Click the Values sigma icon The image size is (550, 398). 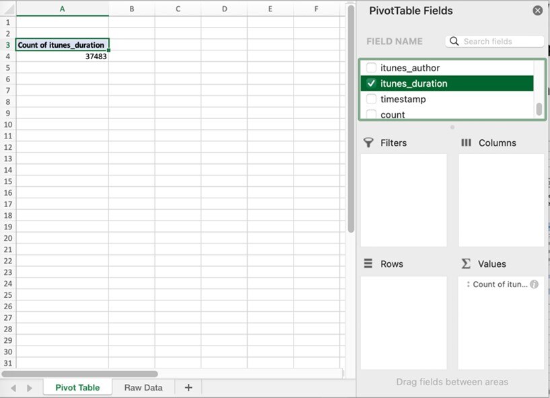click(x=466, y=264)
